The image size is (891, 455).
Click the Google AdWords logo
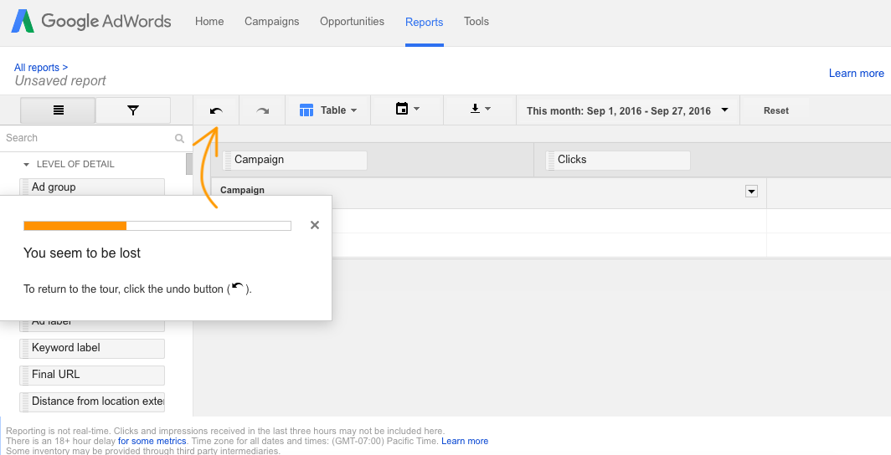click(x=91, y=22)
